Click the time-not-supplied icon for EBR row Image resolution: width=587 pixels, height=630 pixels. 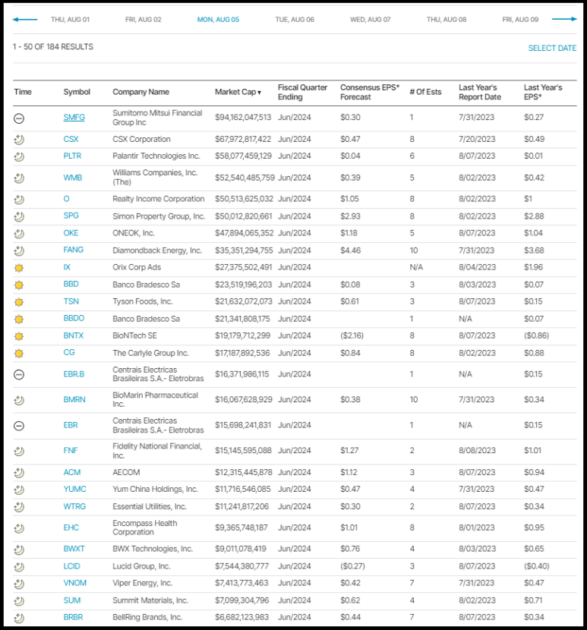coord(19,426)
